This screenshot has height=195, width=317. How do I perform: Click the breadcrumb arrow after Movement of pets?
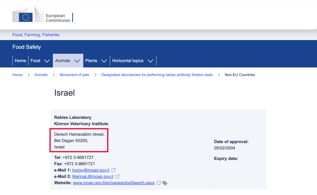click(x=95, y=75)
